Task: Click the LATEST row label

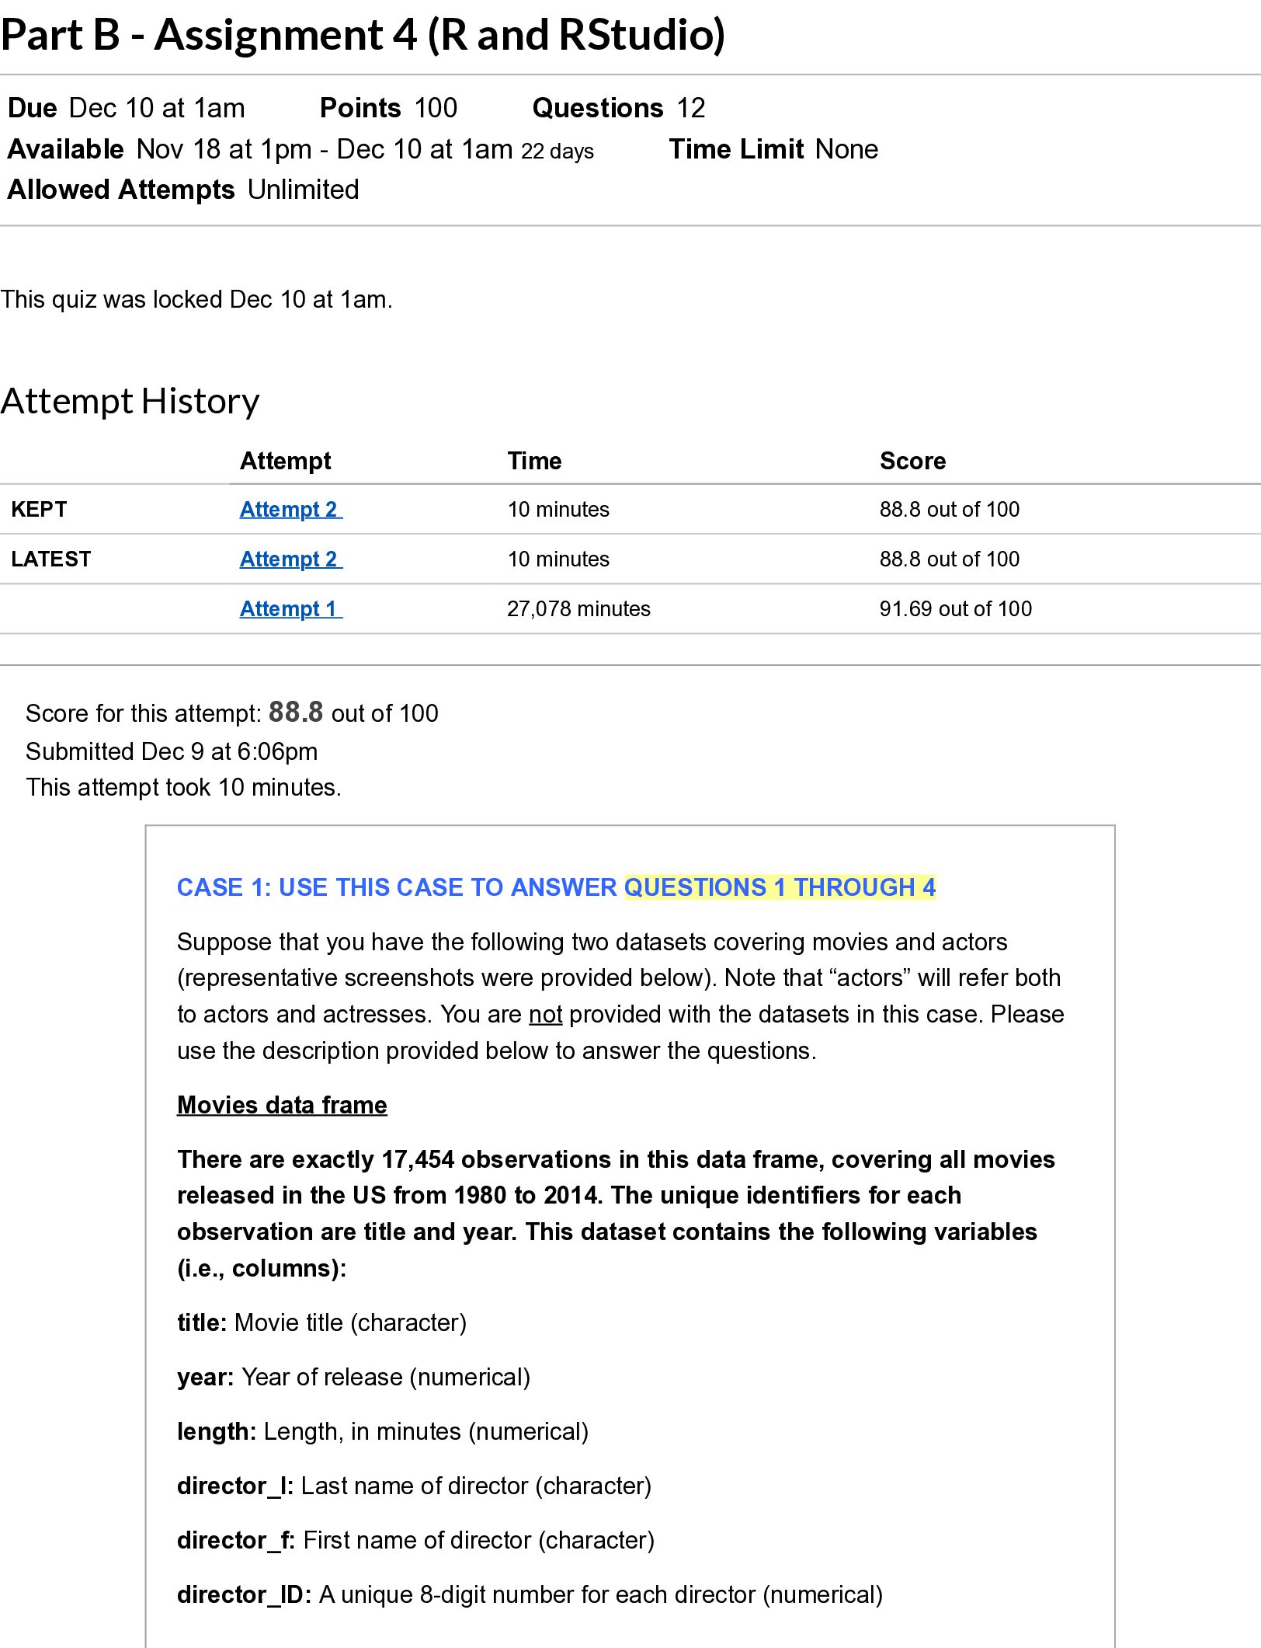Action: (x=50, y=559)
